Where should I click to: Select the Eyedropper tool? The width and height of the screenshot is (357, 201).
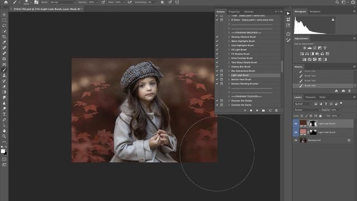(x=4, y=42)
